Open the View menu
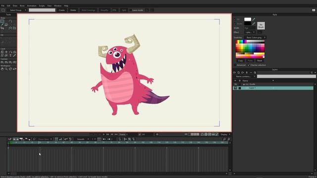 pyautogui.click(x=50, y=5)
